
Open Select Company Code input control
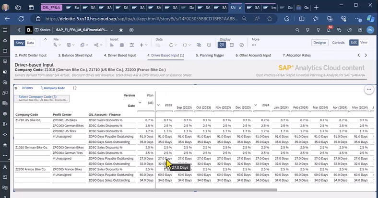pyautogui.click(x=42, y=98)
